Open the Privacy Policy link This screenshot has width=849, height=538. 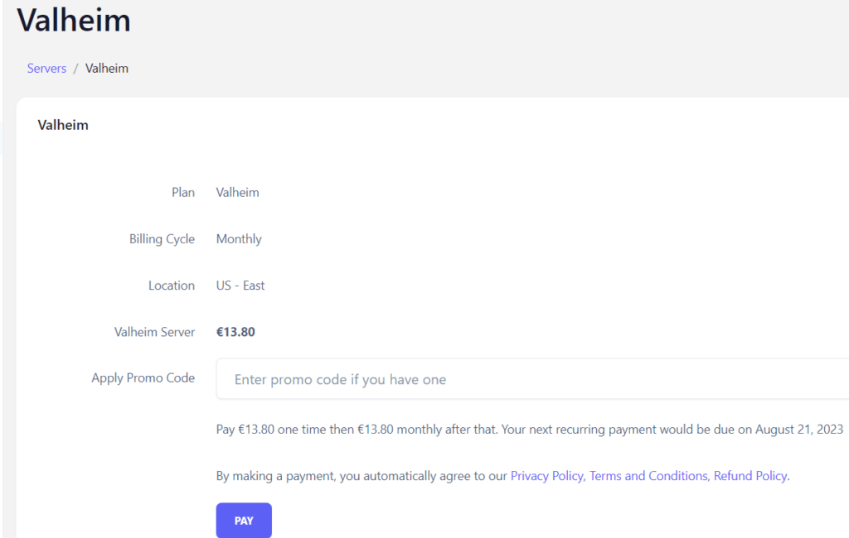pos(547,476)
